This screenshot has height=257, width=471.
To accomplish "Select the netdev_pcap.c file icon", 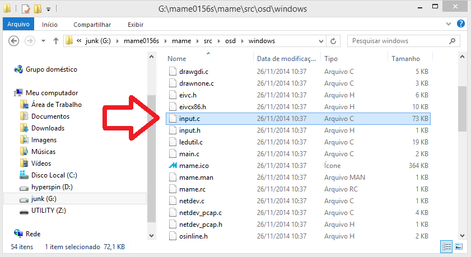I will click(x=172, y=213).
